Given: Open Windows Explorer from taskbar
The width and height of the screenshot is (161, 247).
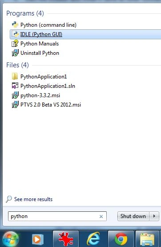Looking at the screenshot, I should click(148, 239).
